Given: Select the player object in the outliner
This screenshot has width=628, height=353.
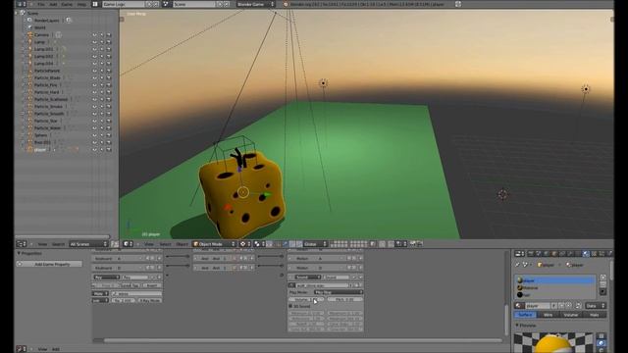Looking at the screenshot, I should (x=40, y=150).
